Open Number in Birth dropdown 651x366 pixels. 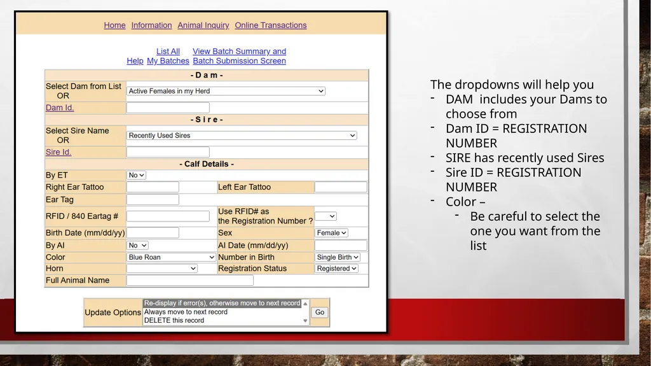coord(337,257)
